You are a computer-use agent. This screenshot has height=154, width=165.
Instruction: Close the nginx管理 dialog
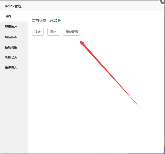163,1
